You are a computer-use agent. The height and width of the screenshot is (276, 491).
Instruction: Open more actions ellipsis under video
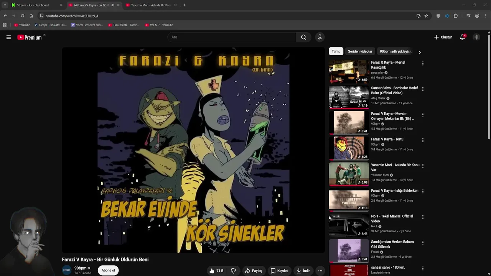pos(320,271)
